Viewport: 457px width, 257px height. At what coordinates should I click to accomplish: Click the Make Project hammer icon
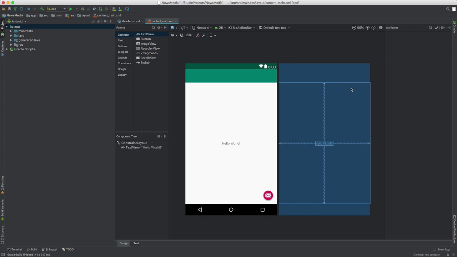[x=42, y=9]
